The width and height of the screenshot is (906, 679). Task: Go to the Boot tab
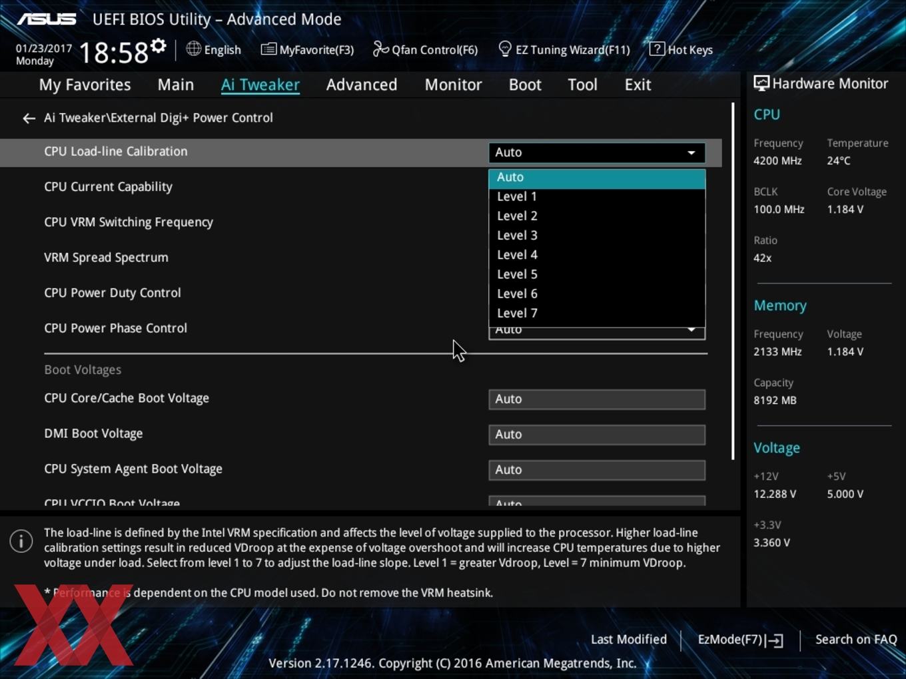tap(525, 85)
